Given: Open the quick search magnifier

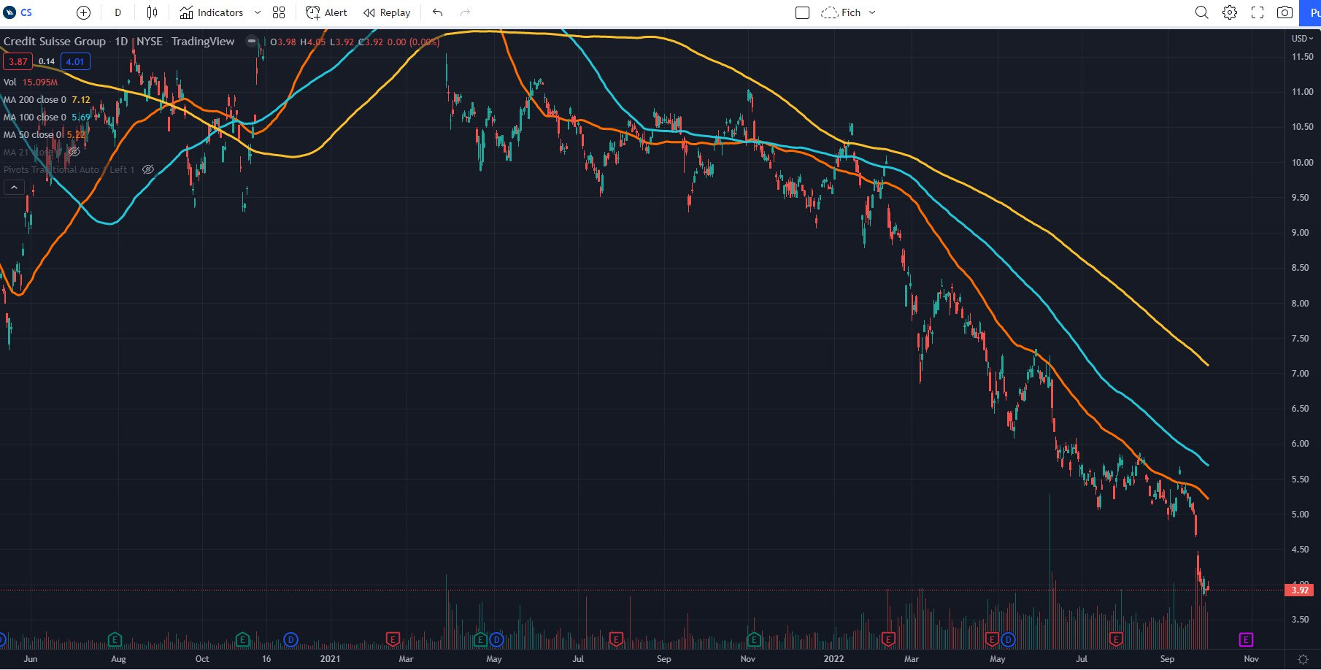Looking at the screenshot, I should point(1201,12).
